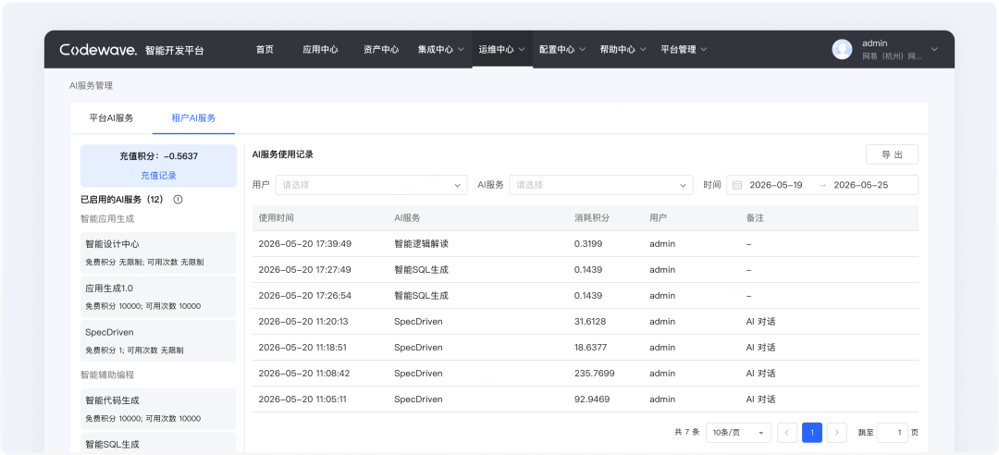Select the 智能设计中心 service card
Viewport: 999px width, 455px height.
coord(158,252)
